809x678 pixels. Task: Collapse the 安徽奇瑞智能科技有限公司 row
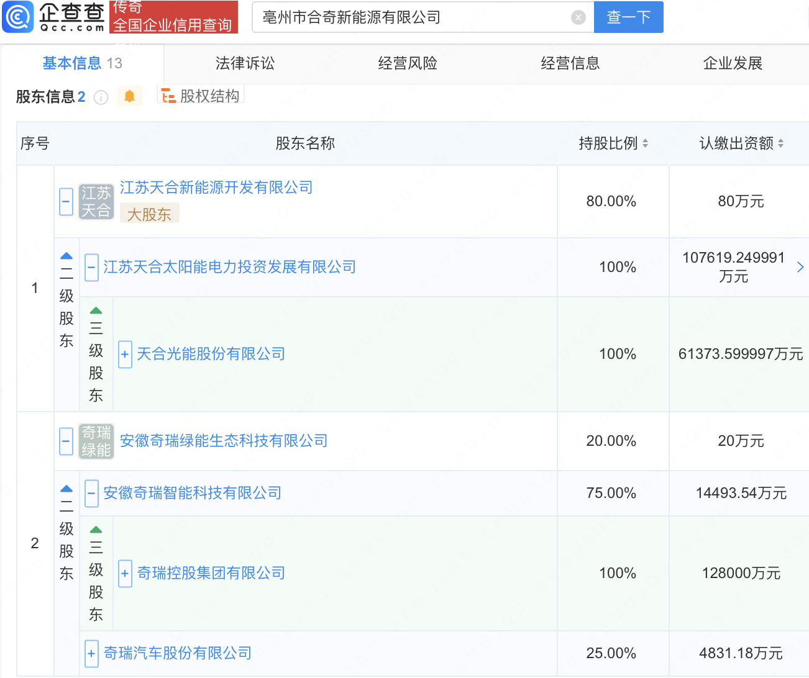(91, 494)
